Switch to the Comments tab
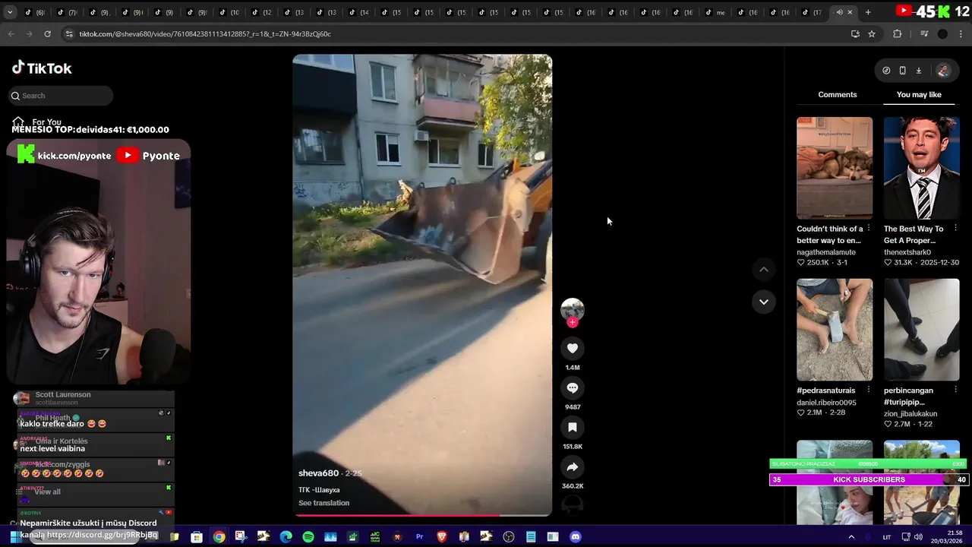 click(838, 94)
